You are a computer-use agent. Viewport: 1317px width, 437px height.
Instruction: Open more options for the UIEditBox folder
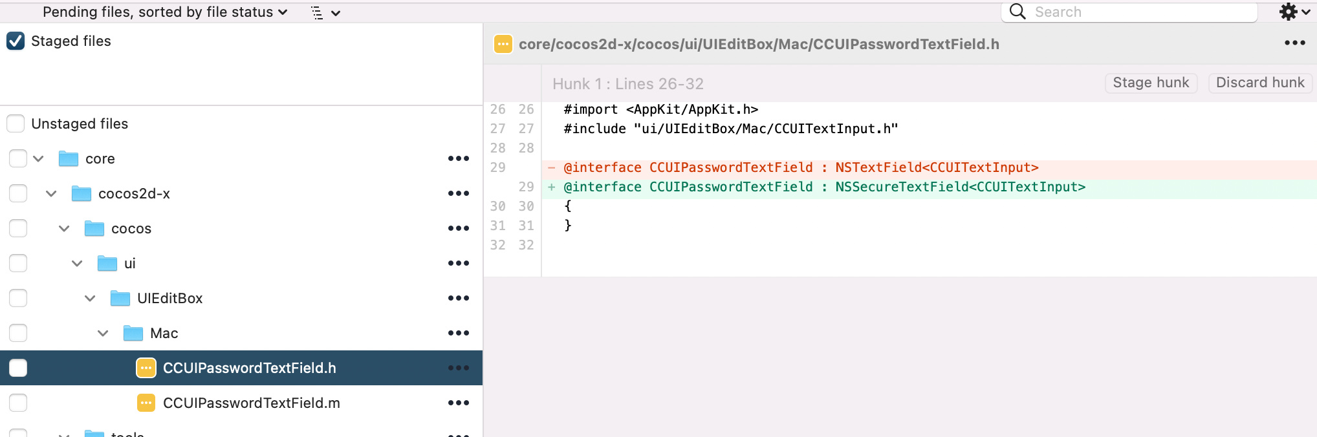458,298
